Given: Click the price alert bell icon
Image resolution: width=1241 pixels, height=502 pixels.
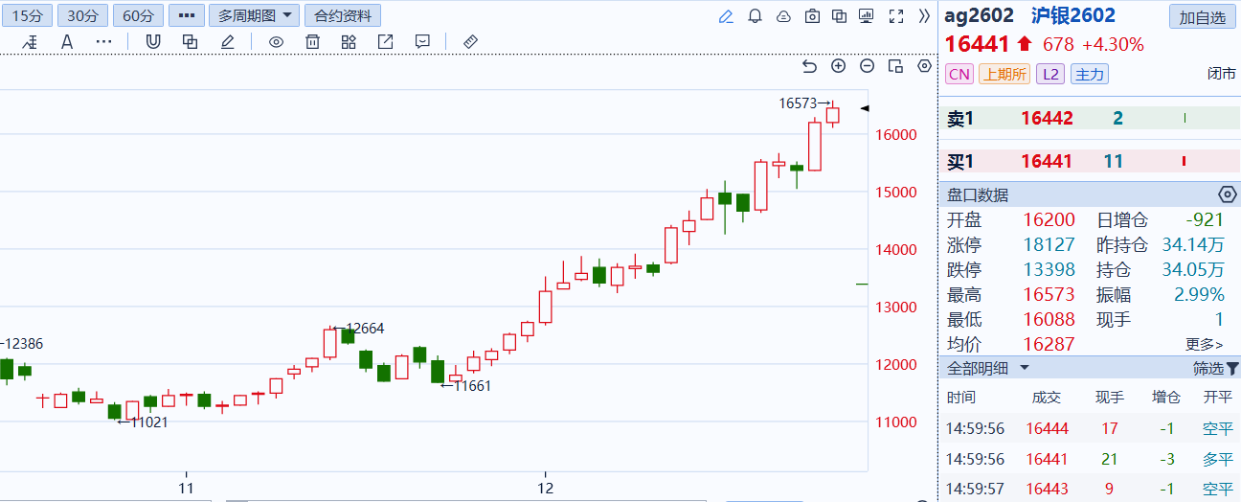Looking at the screenshot, I should pyautogui.click(x=755, y=16).
